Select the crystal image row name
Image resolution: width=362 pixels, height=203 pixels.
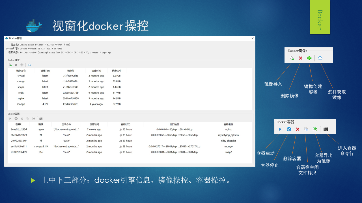pos(21,76)
